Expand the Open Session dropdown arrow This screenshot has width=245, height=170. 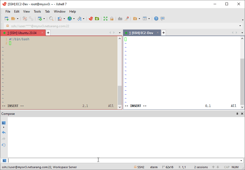18,19
